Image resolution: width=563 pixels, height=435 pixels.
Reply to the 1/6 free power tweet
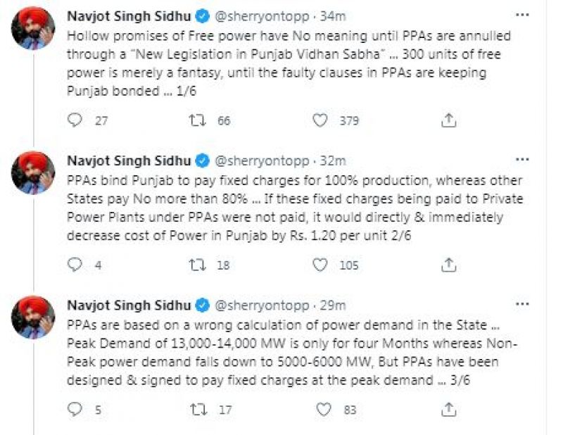pyautogui.click(x=75, y=120)
